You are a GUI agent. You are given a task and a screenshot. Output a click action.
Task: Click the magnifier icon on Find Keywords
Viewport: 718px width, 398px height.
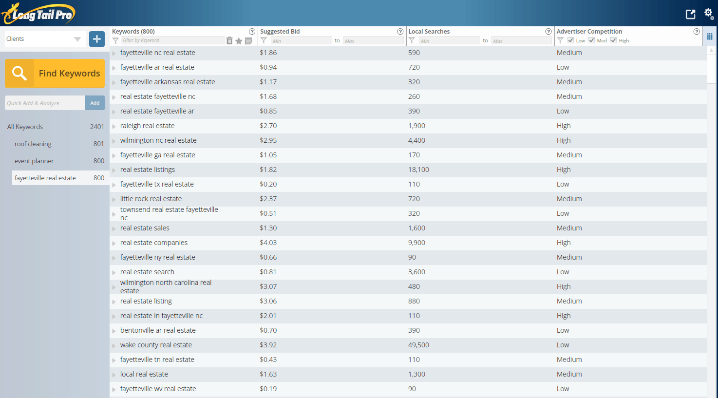tap(19, 73)
